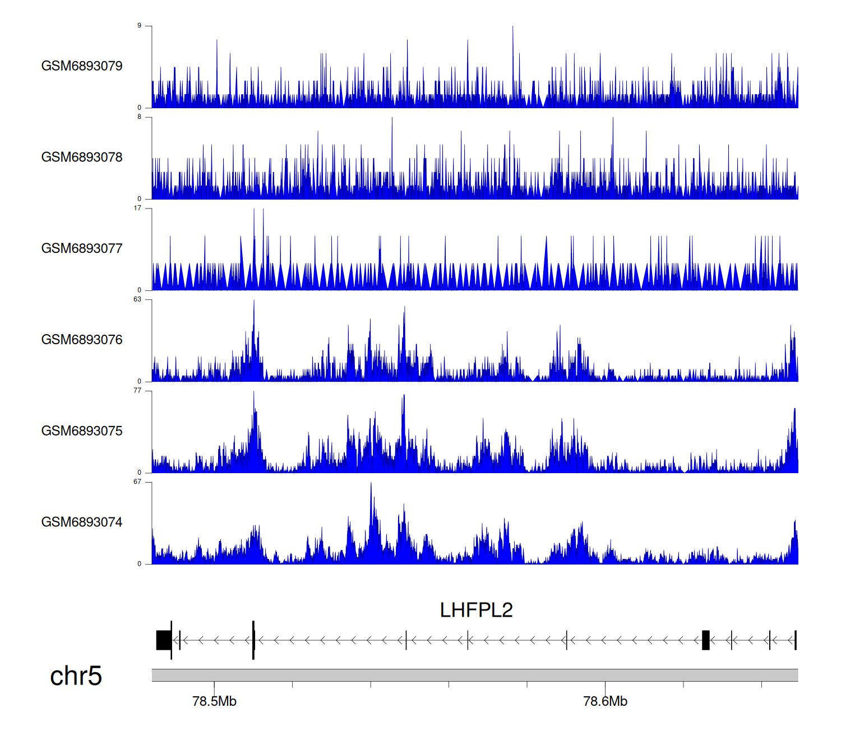Select the GSM6893074 track label
Viewport: 841px width, 740px height.
[82, 522]
